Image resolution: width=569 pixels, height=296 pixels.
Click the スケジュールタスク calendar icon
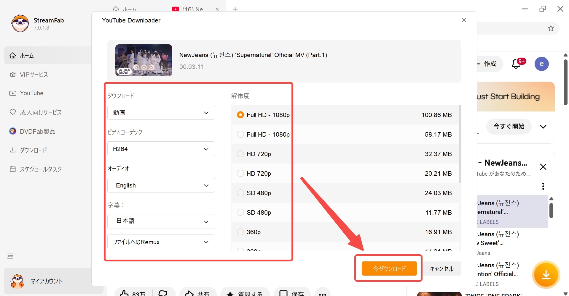pyautogui.click(x=13, y=169)
